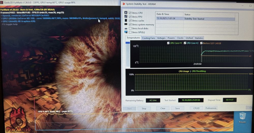Click the Save button
This screenshot has height=133, width=254.
point(177,108)
